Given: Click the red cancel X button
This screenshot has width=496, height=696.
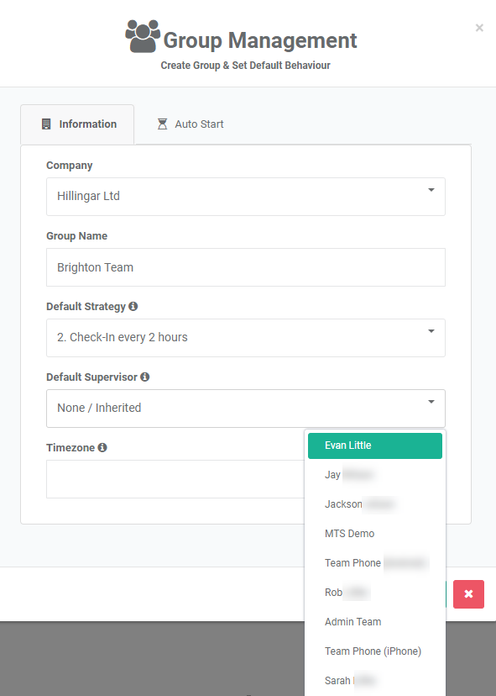Looking at the screenshot, I should (x=468, y=594).
